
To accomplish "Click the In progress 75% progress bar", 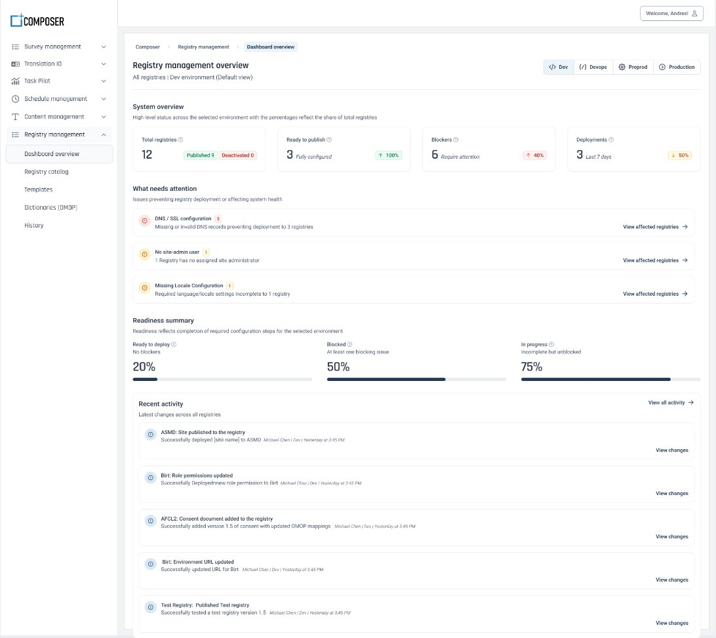I will point(610,379).
